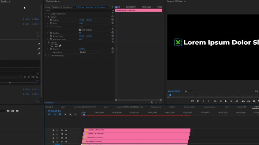Switch to 'preview video_1' sequence tab
Screen dimensions: 259x145
210,107
